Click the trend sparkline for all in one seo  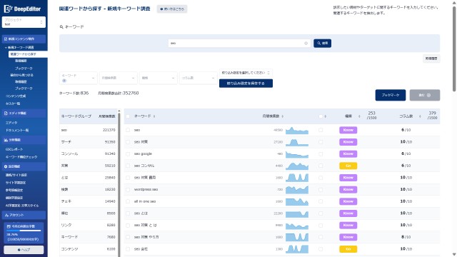[x=297, y=201]
